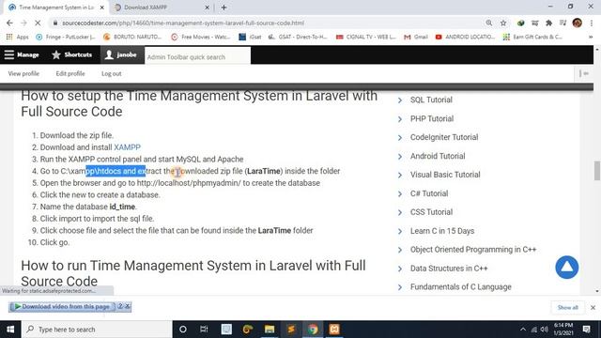Image resolution: width=601 pixels, height=338 pixels.
Task: Open Object Oriented Programming in C++ link
Action: point(473,250)
